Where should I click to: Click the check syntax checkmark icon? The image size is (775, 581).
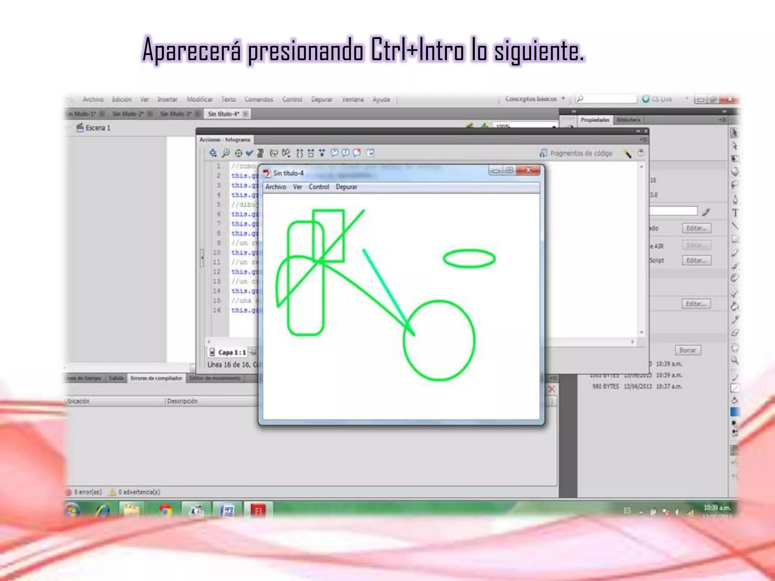pyautogui.click(x=249, y=153)
